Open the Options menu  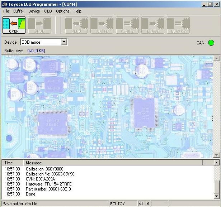63,11
